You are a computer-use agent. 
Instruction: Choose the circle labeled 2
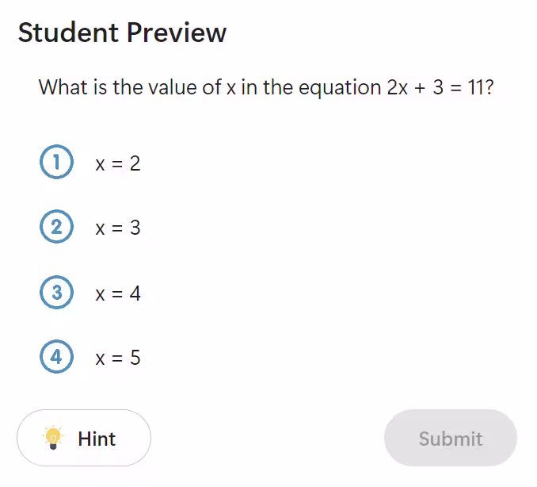point(56,228)
